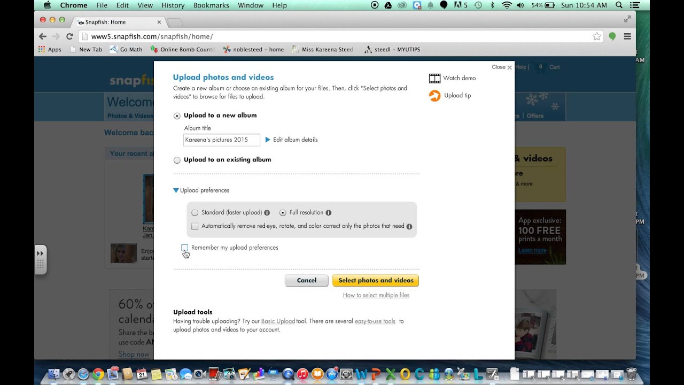Select Upload to a new album

pos(177,116)
